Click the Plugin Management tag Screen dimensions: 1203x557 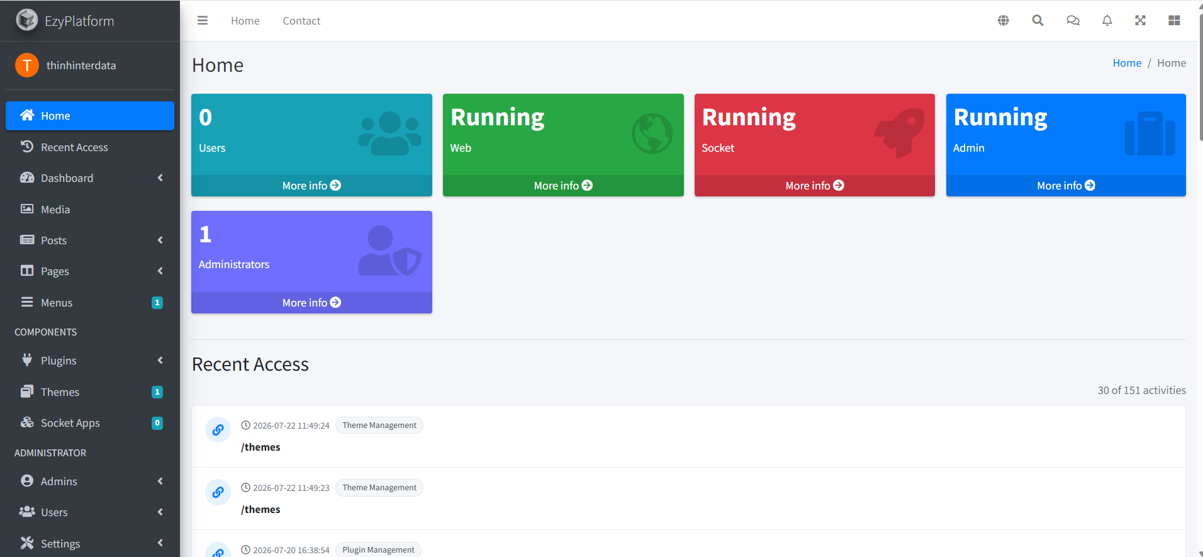378,550
